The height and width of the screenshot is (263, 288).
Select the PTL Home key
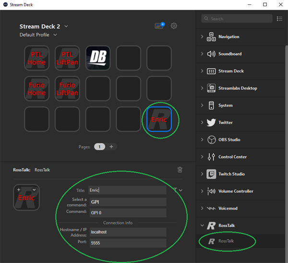coord(37,58)
